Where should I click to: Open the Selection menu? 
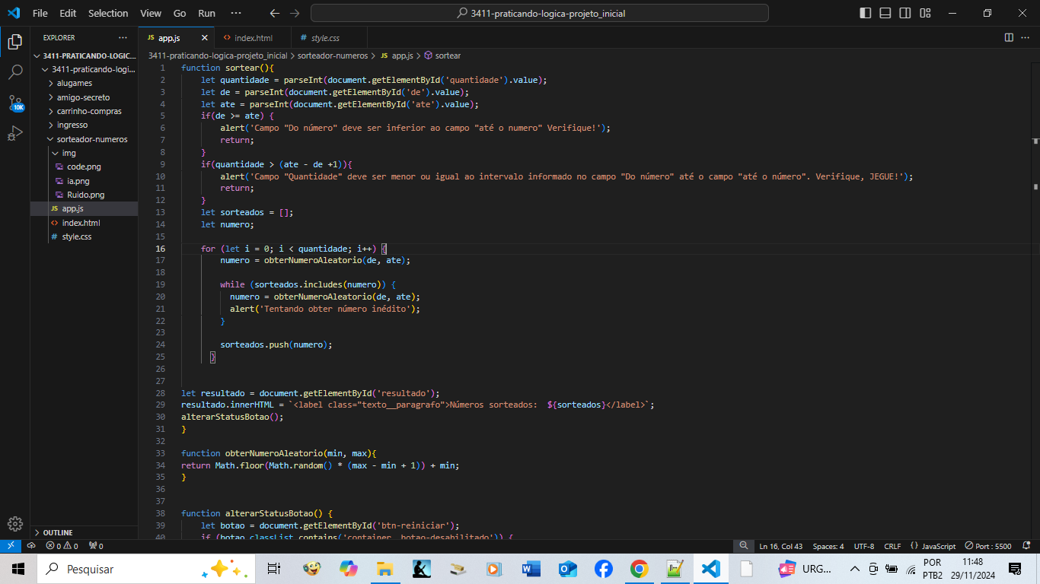coord(108,13)
